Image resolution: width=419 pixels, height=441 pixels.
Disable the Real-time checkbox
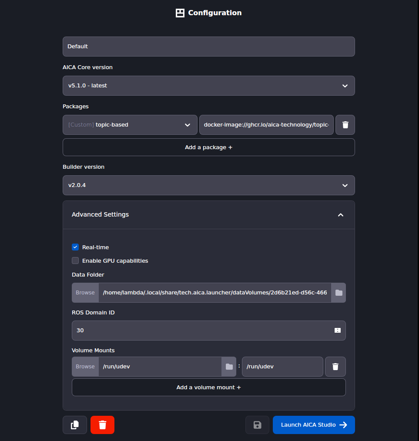pos(75,247)
